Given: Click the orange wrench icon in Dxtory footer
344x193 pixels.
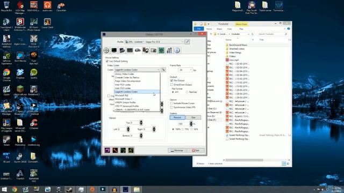Looking at the screenshot, I should click(x=115, y=150).
